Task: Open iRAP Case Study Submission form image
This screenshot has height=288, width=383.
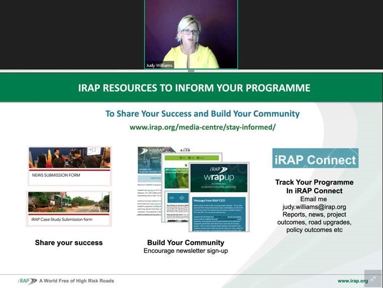Action: pos(69,208)
